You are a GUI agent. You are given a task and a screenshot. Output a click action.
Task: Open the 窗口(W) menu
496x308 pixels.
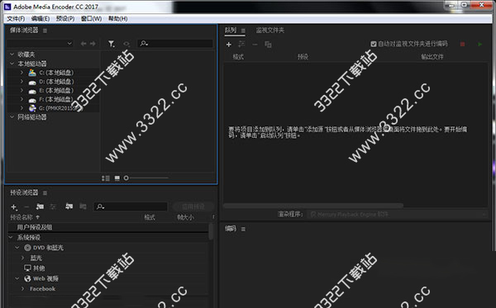coord(92,19)
